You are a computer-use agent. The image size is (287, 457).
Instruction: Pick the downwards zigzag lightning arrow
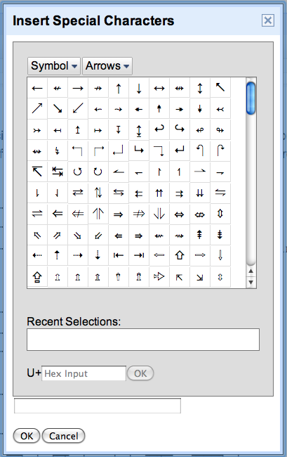[x=58, y=150]
